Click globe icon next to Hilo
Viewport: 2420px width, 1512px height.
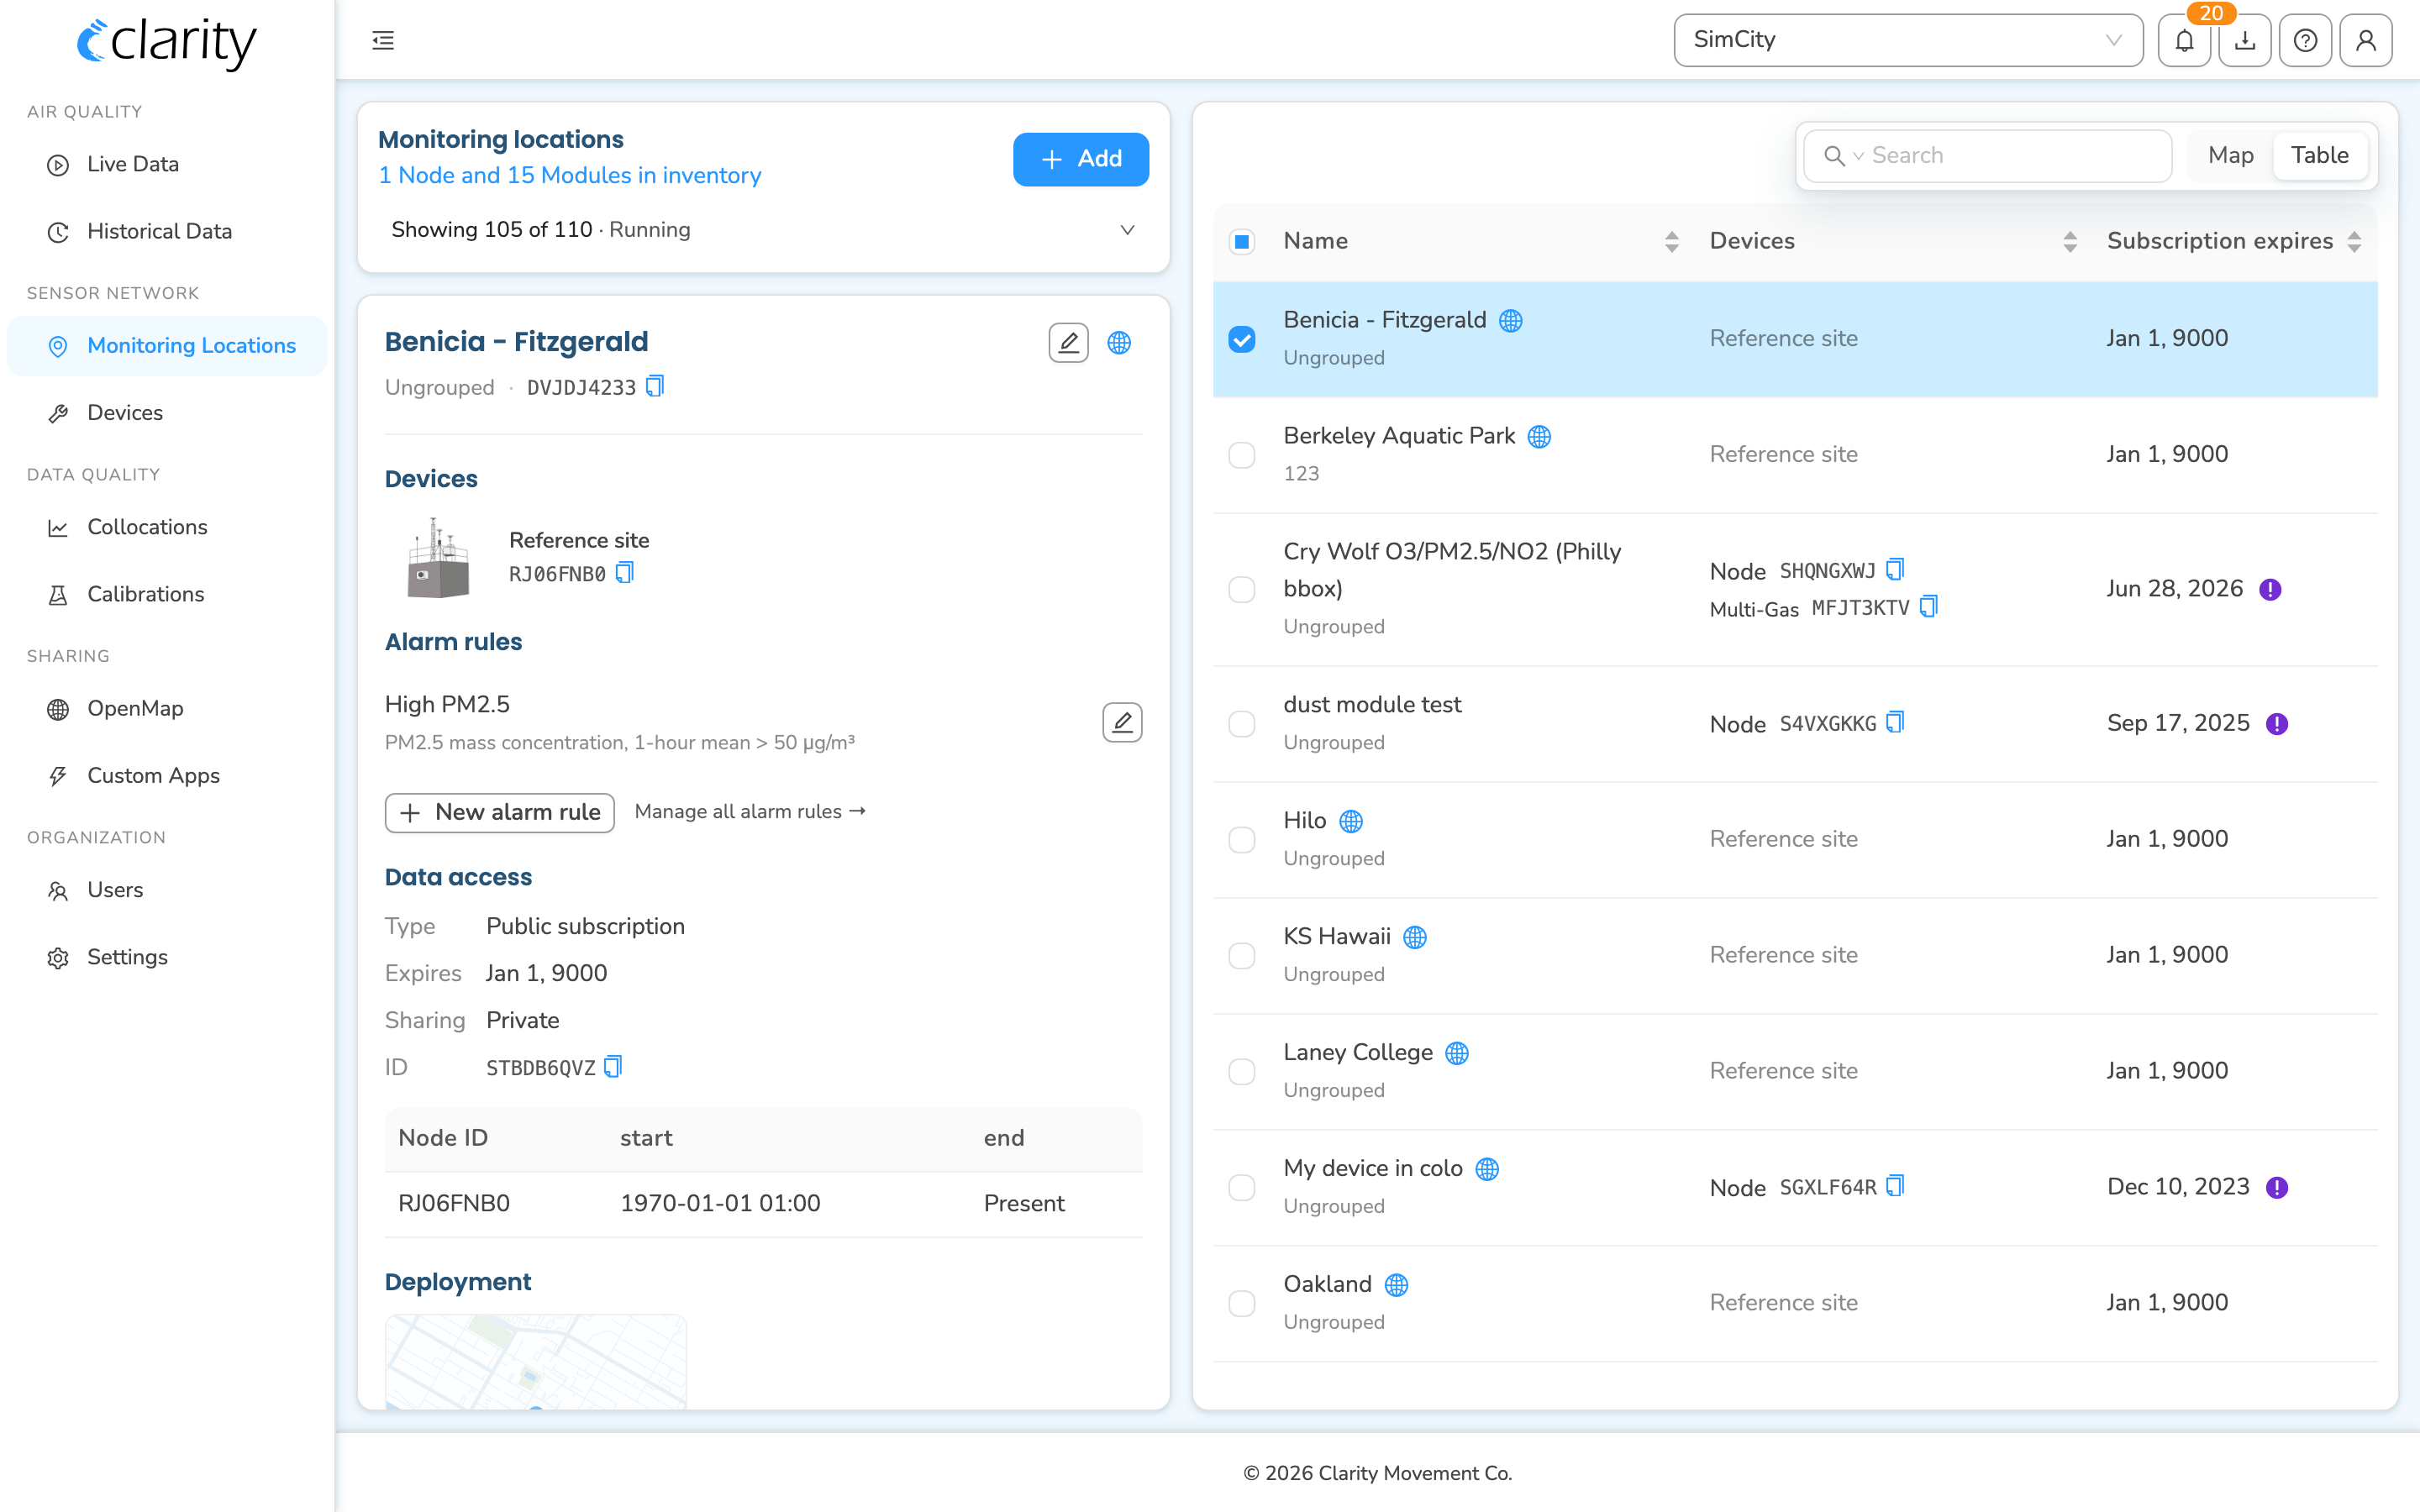coord(1351,821)
